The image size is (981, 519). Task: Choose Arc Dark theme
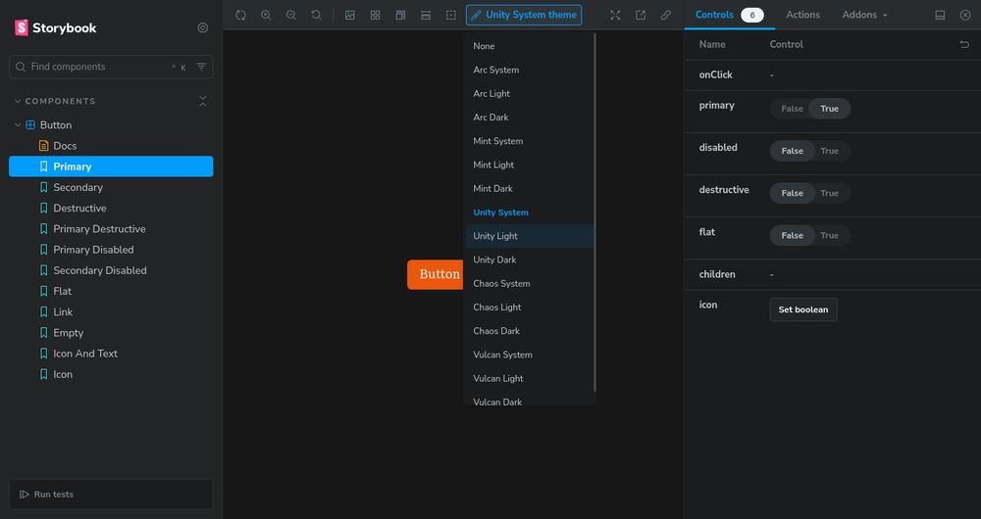tap(529, 118)
